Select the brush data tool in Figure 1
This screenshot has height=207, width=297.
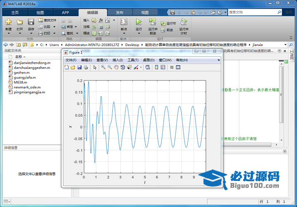[136, 67]
